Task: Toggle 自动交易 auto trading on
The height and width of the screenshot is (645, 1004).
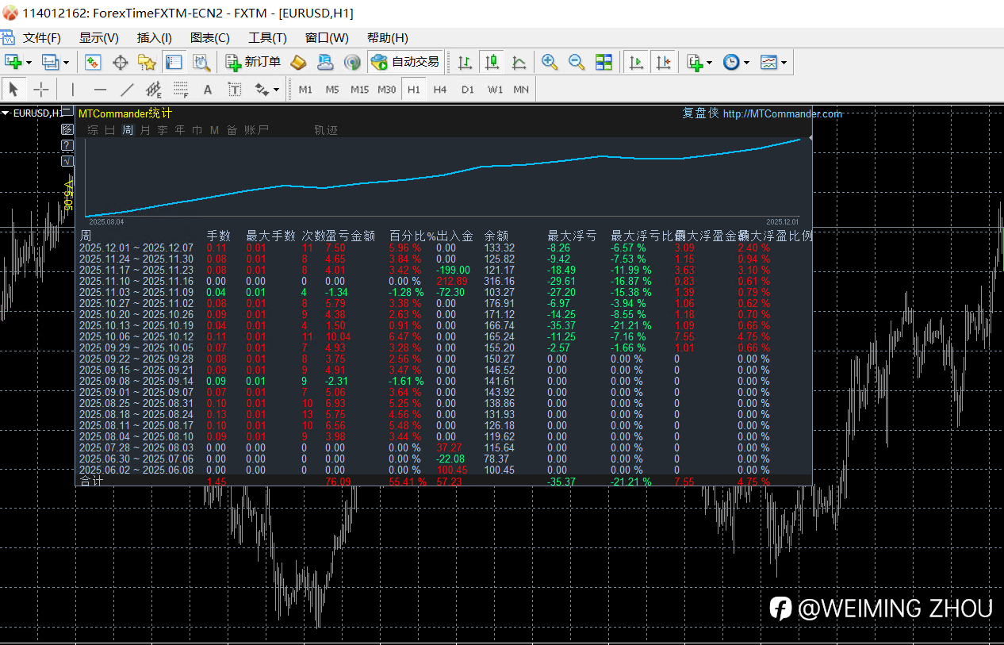Action: tap(405, 62)
